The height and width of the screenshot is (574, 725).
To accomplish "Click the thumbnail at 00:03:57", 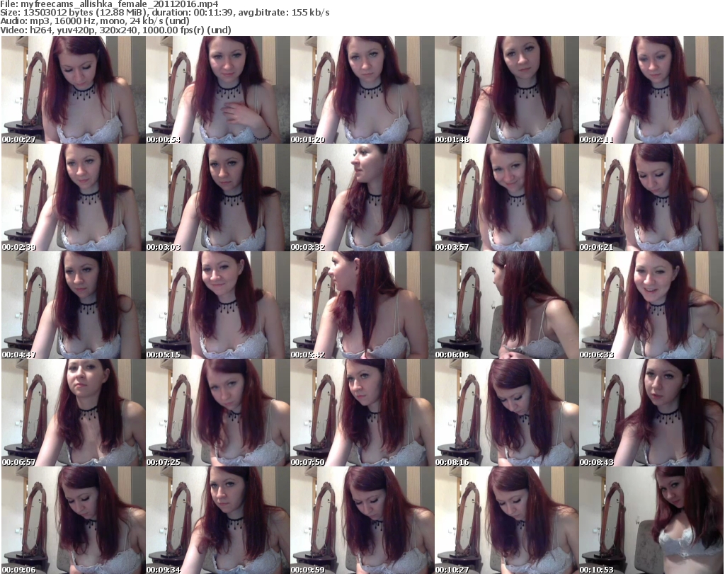I will coord(506,197).
